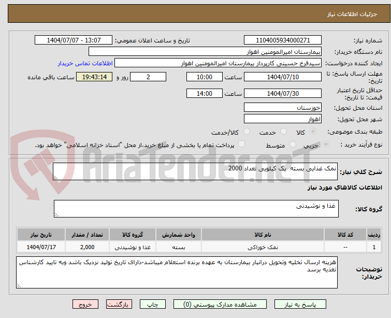Click the validity time field 14:00
The height and width of the screenshot is (318, 391).
pyautogui.click(x=204, y=94)
